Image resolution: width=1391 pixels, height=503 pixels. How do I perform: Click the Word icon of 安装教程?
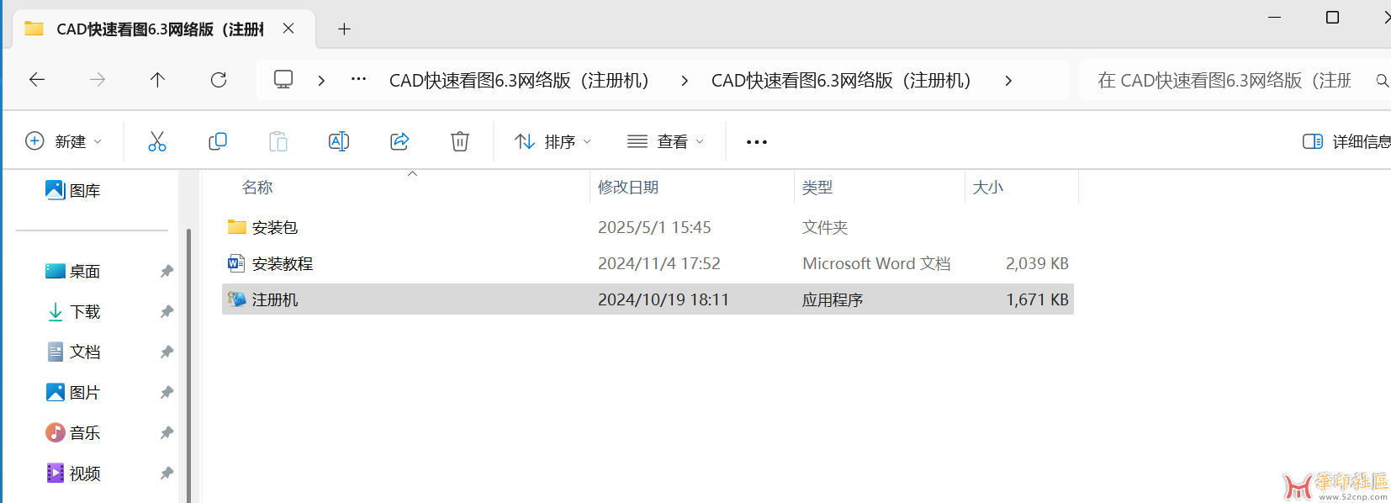coord(236,263)
